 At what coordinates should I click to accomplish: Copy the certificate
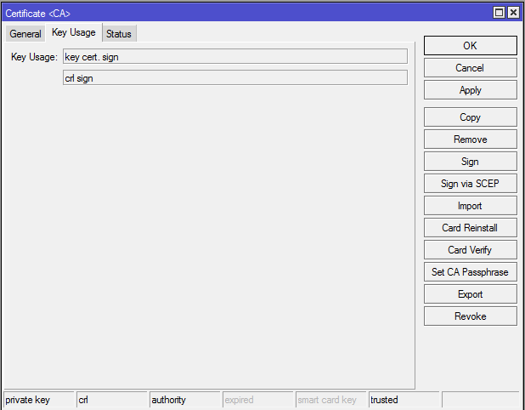(x=470, y=117)
